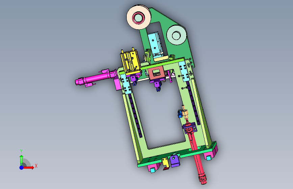Select the pale green roller on the green plate

tap(176, 35)
